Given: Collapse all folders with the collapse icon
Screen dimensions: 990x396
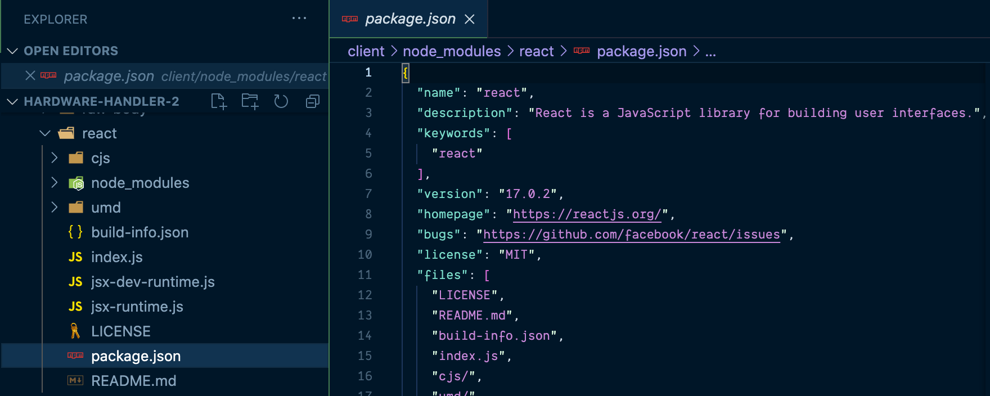Looking at the screenshot, I should pyautogui.click(x=312, y=101).
